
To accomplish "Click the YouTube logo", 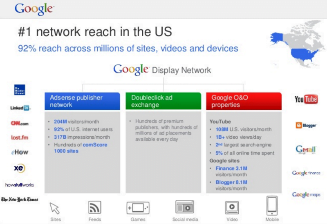I will pos(306,99).
